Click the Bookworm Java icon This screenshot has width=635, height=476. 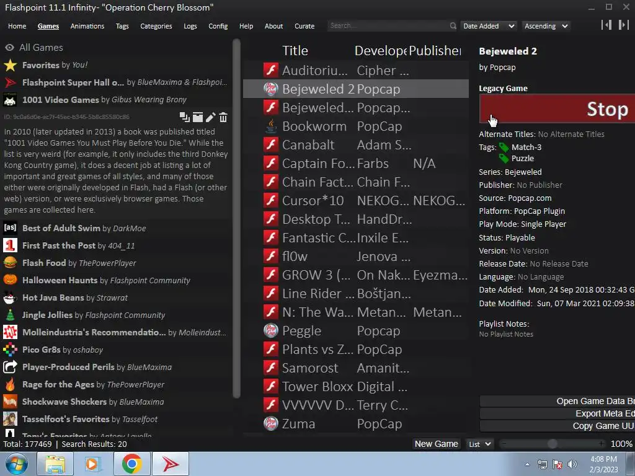point(271,126)
